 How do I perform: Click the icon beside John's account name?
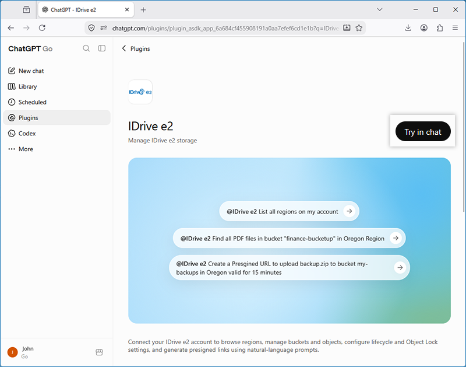pos(99,352)
